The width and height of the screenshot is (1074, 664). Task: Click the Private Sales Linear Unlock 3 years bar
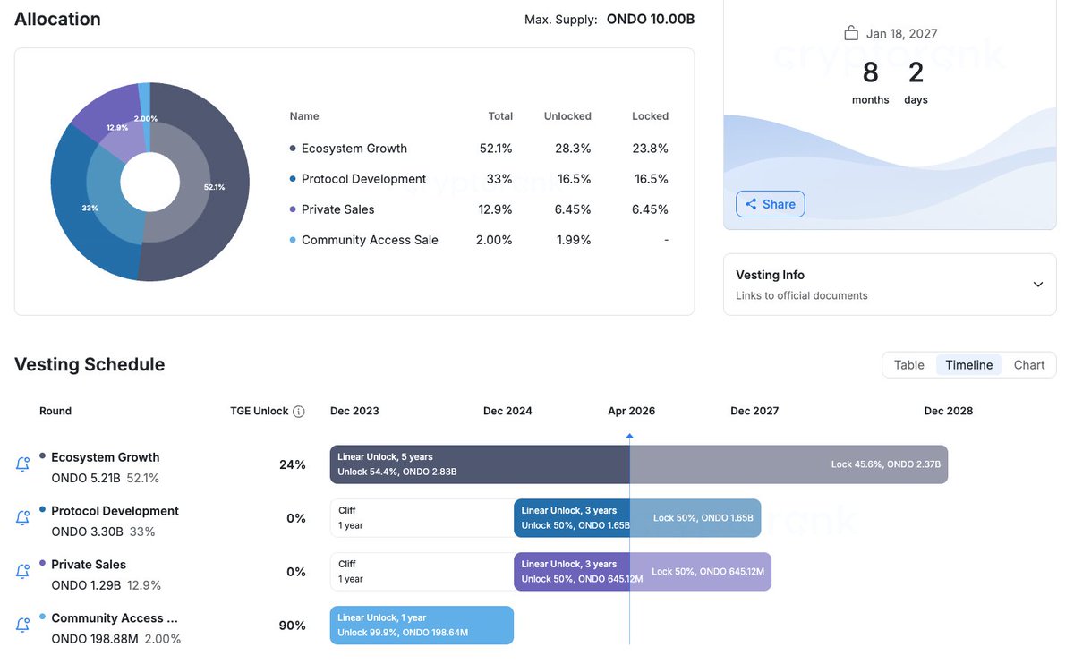pyautogui.click(x=572, y=572)
